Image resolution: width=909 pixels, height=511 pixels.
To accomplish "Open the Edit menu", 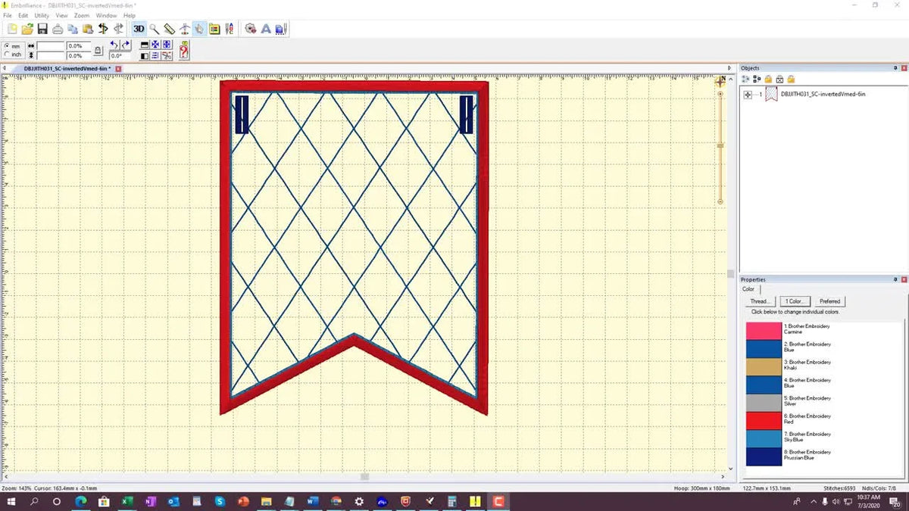I will [x=23, y=15].
